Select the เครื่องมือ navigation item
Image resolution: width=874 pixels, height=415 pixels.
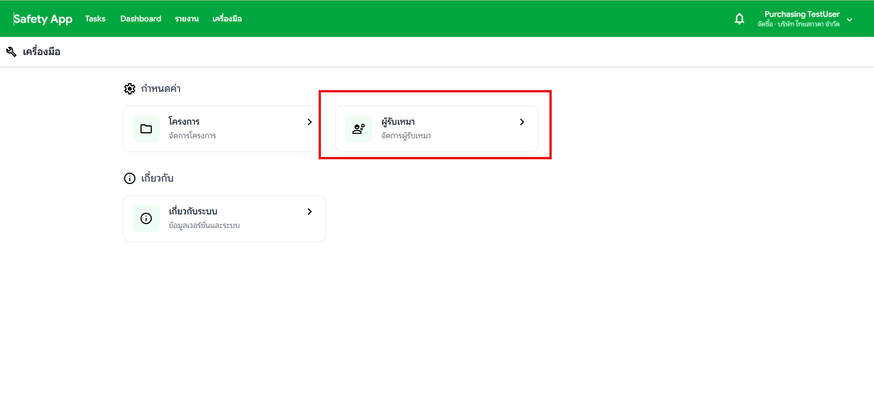click(227, 19)
